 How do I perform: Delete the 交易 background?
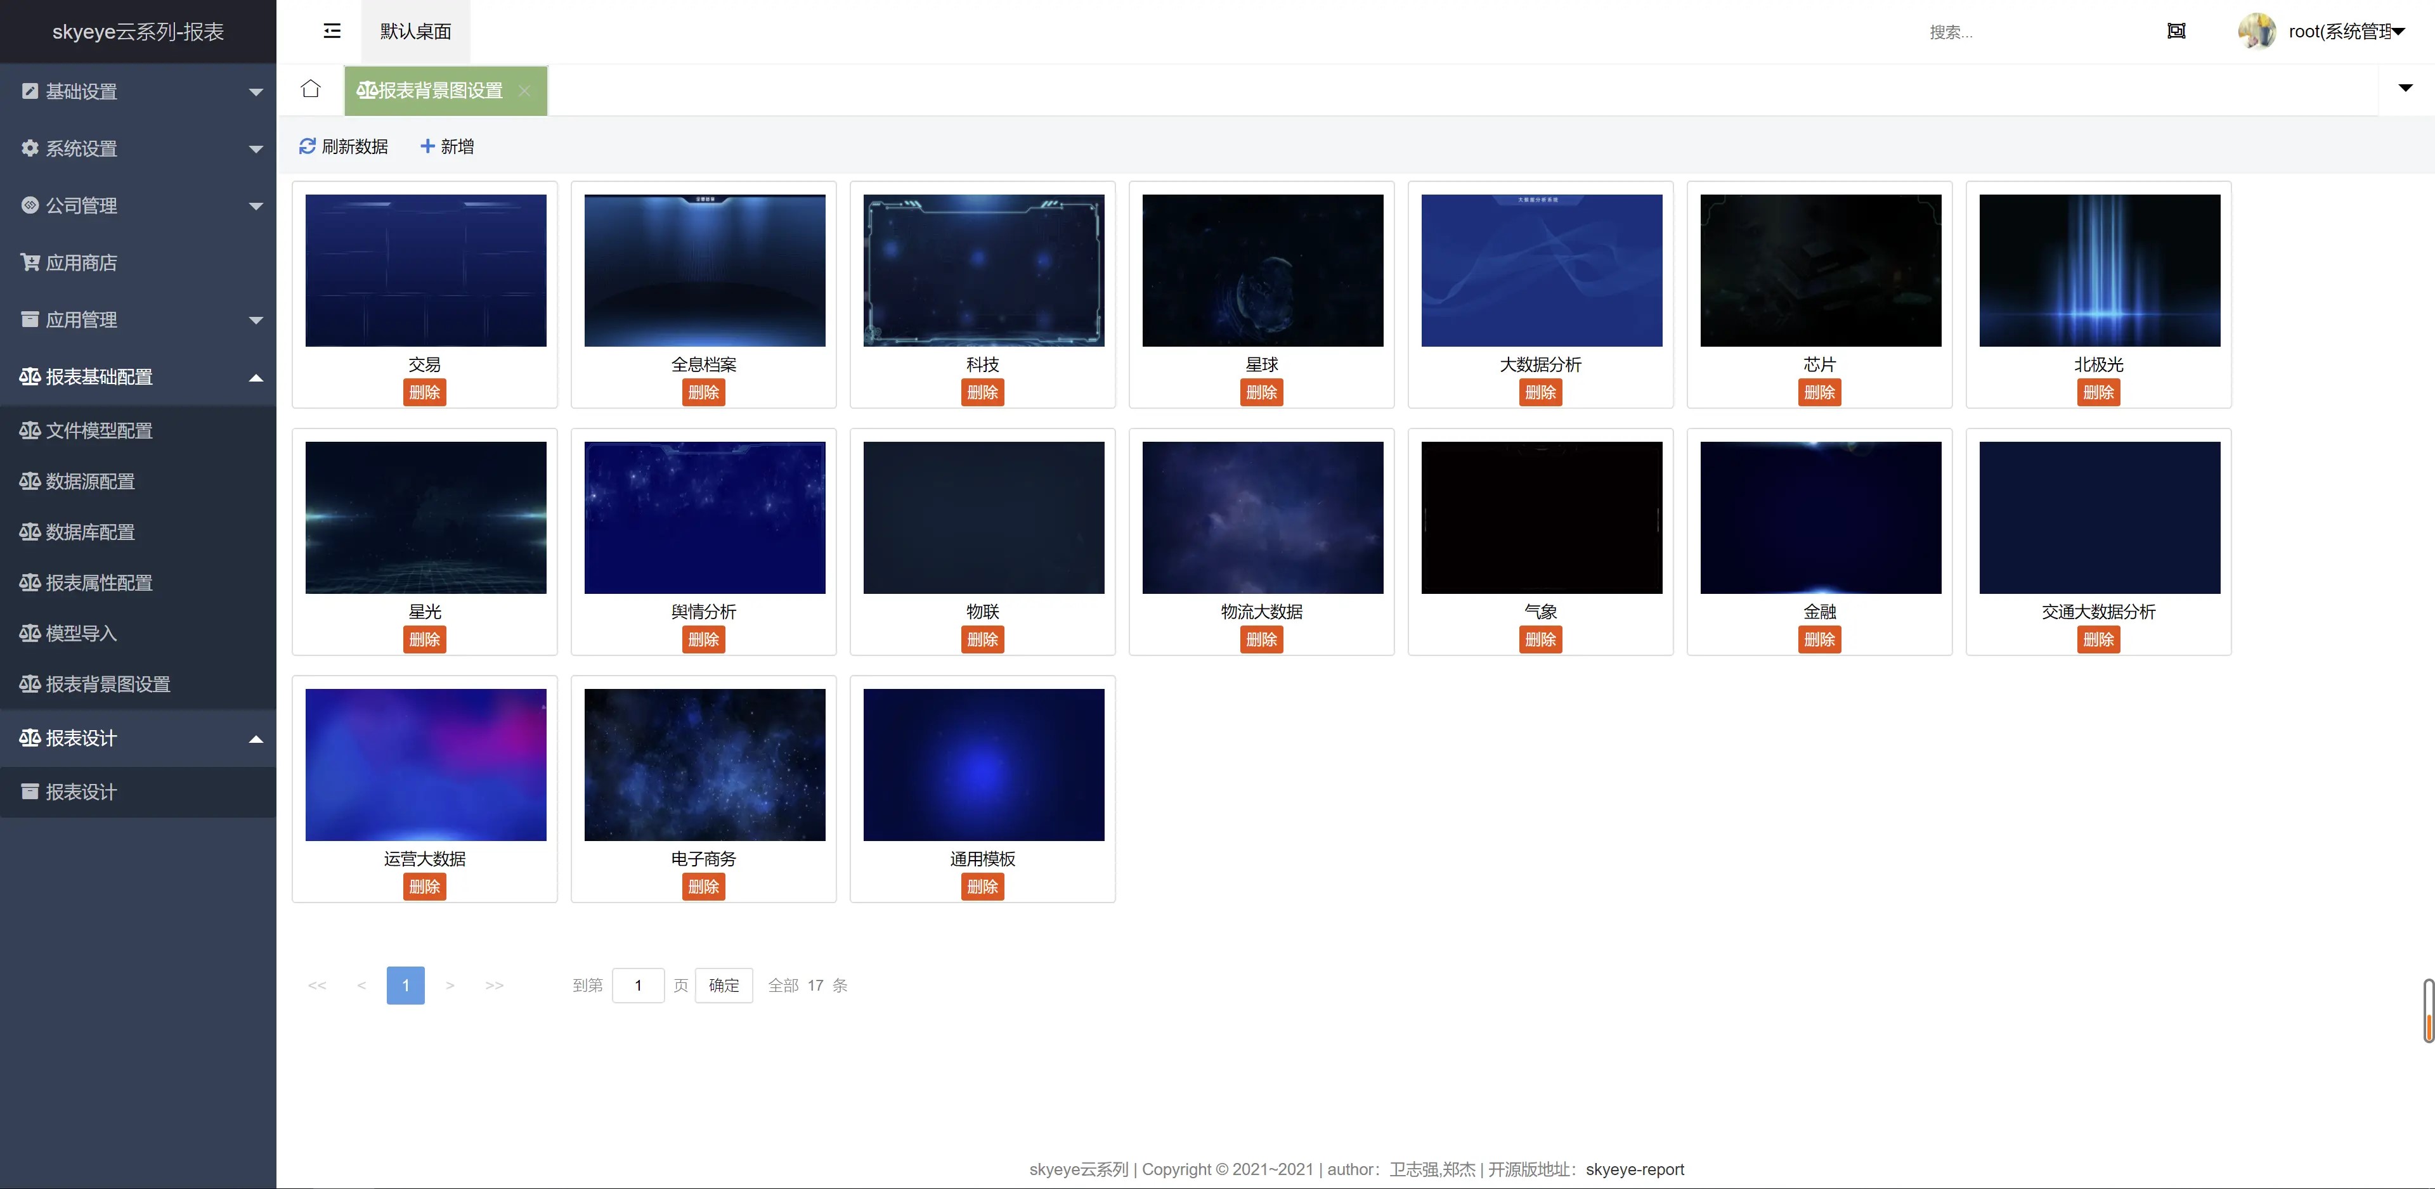(424, 392)
